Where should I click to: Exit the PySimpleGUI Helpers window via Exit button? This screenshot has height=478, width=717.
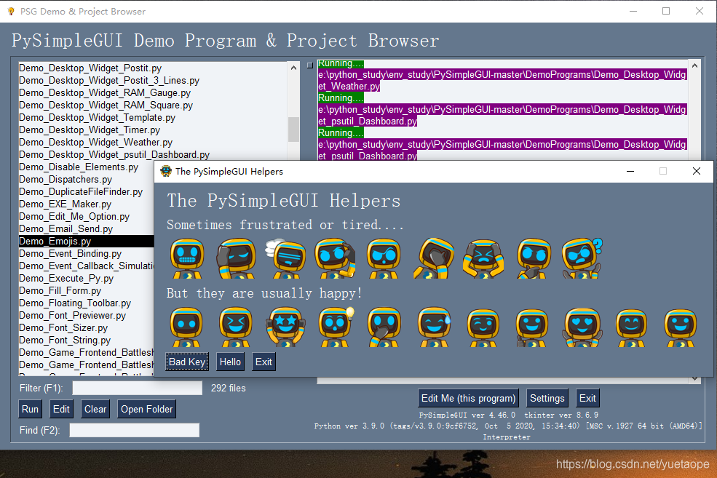(x=264, y=362)
